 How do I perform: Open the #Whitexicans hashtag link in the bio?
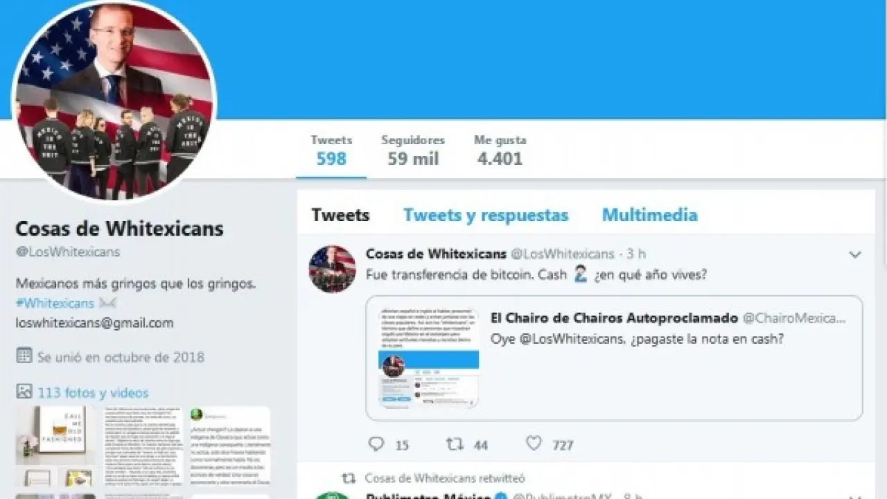point(55,303)
